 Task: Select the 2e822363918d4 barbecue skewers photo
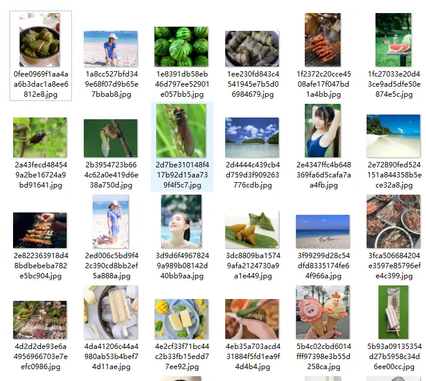(x=40, y=230)
